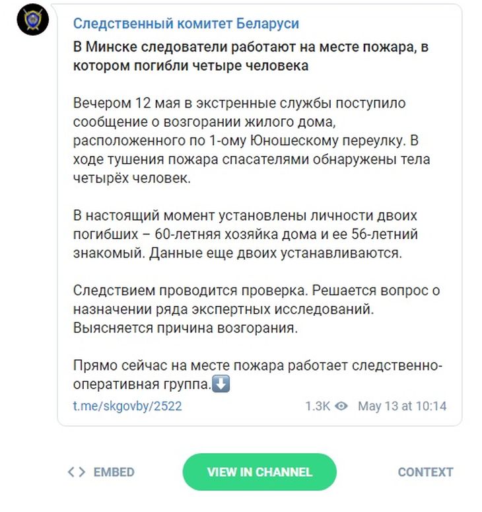
Task: Open the Следственный комитет Беларуси channel name link
Action: tap(186, 24)
